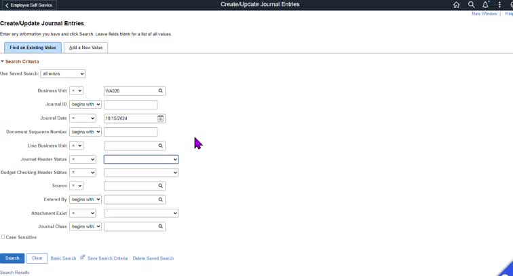513x276 pixels.
Task: Switch to the Add a New Value tab
Action: (85, 48)
